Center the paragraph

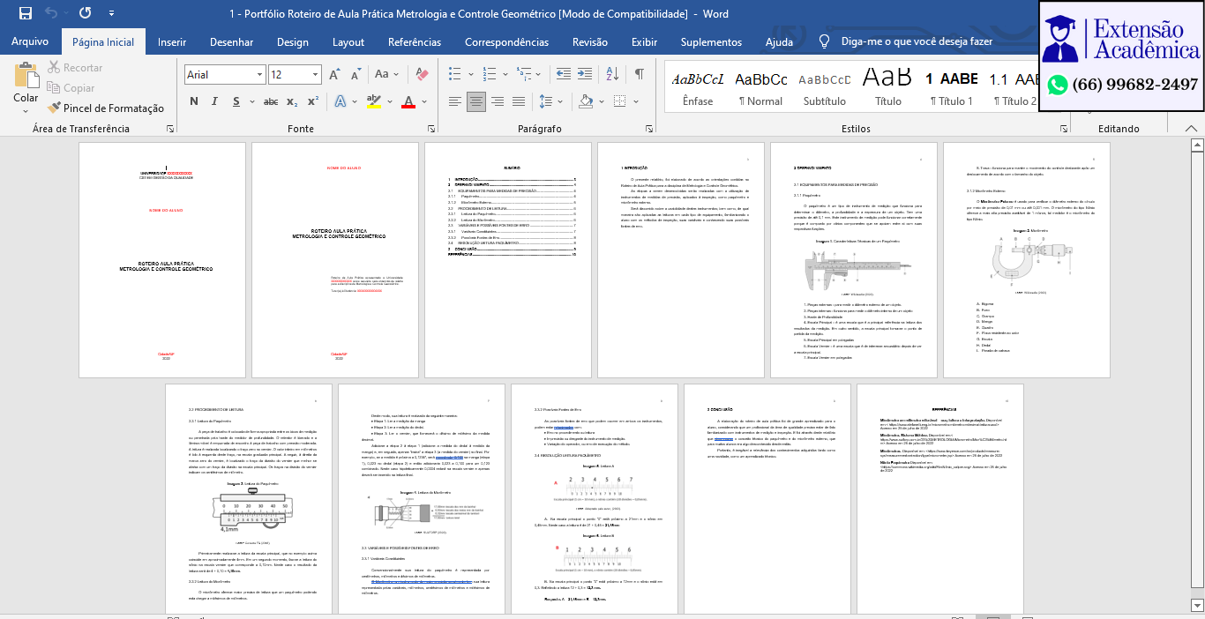[476, 101]
